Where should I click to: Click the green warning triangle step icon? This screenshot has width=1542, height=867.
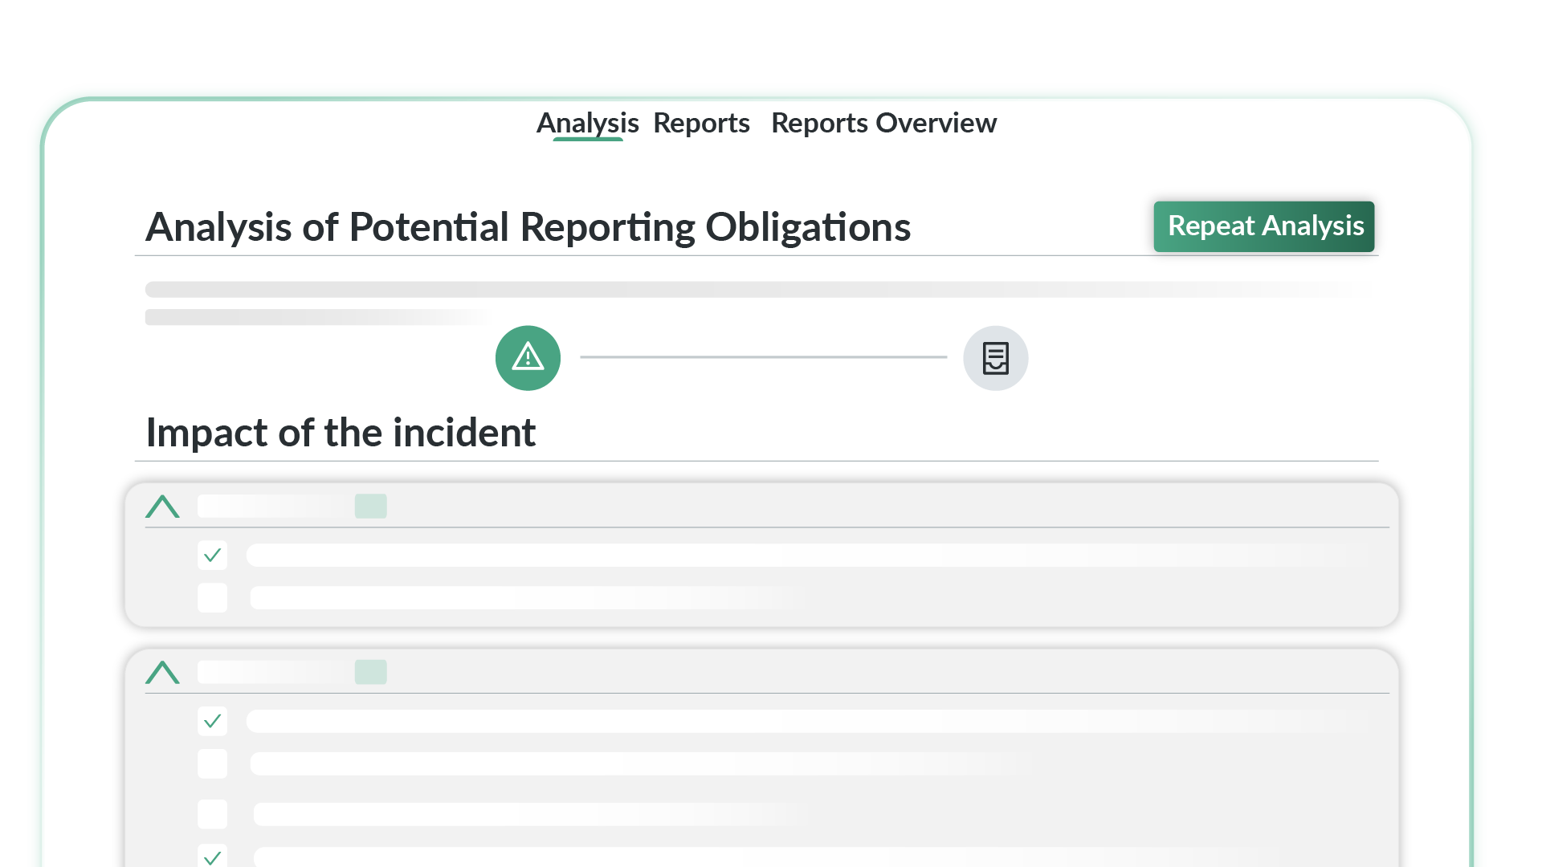(x=528, y=358)
